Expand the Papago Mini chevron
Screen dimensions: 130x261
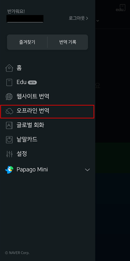pyautogui.click(x=87, y=170)
